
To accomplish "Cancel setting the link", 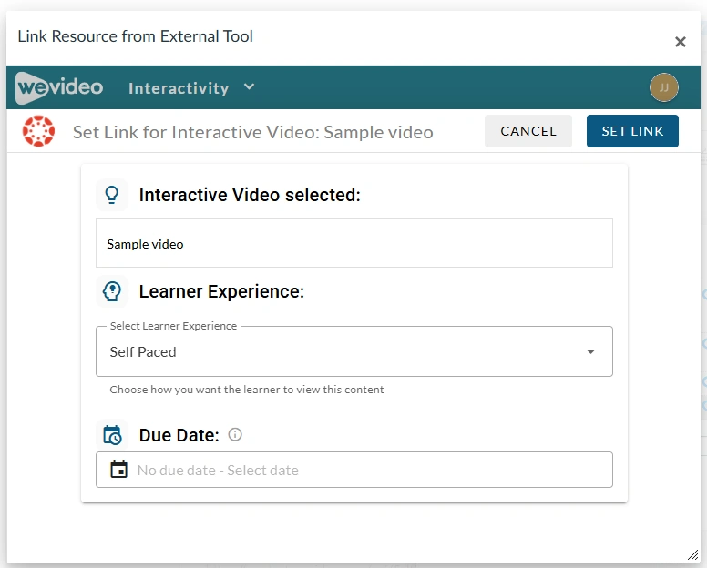I will (528, 131).
